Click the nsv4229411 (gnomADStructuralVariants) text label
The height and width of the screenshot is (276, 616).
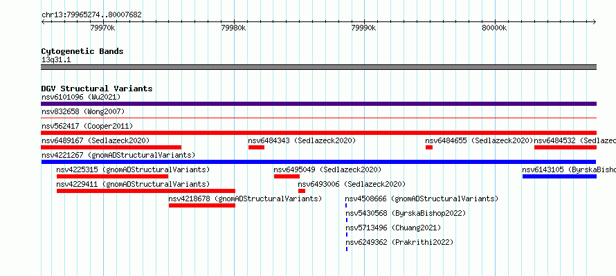pyautogui.click(x=133, y=184)
